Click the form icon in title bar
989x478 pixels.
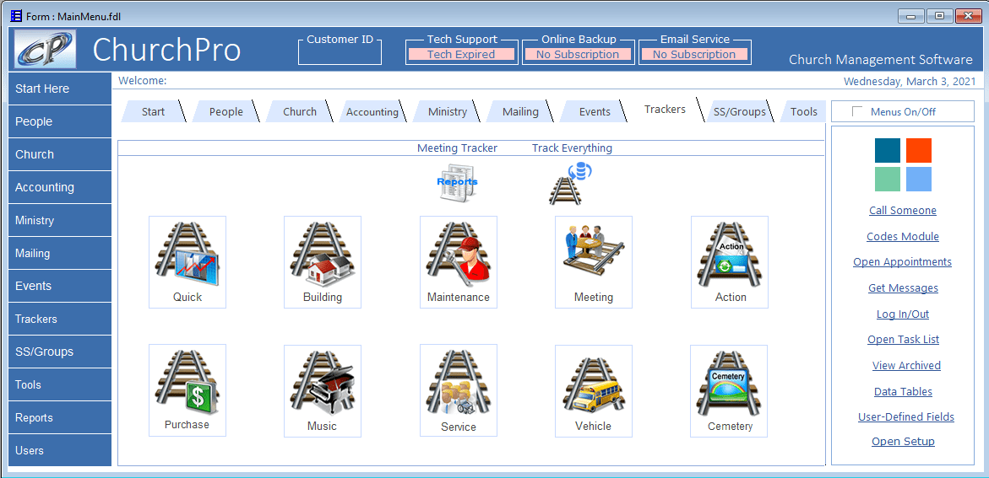(16, 16)
